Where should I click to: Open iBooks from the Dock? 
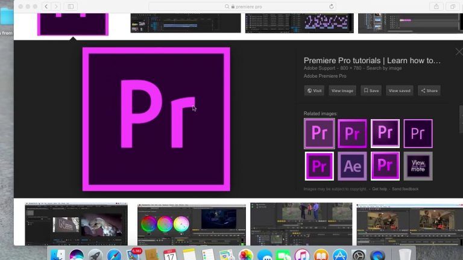coord(321,255)
